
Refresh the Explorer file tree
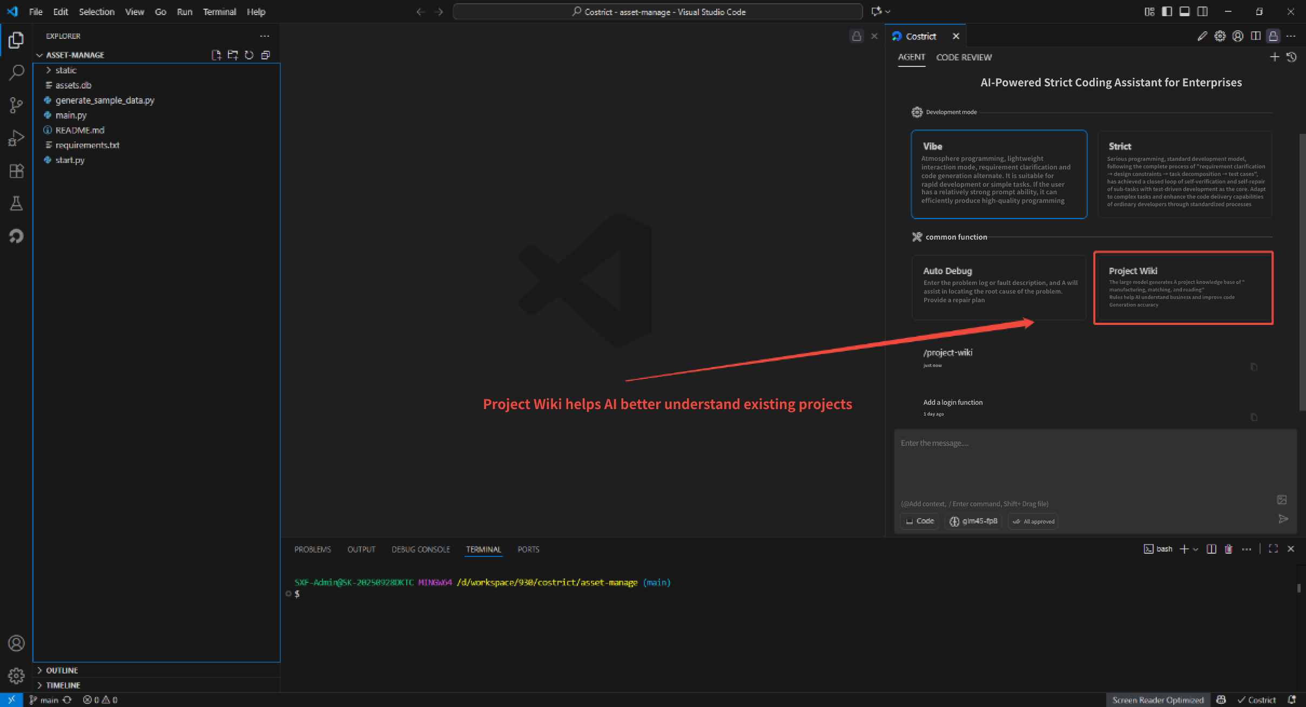[249, 55]
